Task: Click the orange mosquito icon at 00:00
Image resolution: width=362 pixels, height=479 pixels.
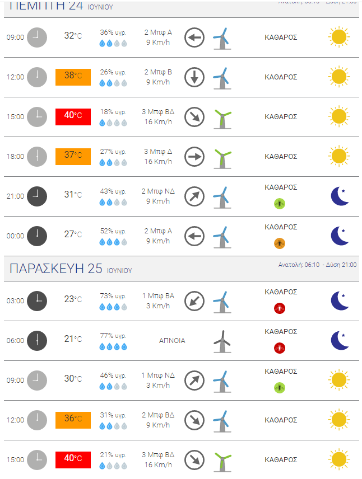Action: [x=280, y=243]
